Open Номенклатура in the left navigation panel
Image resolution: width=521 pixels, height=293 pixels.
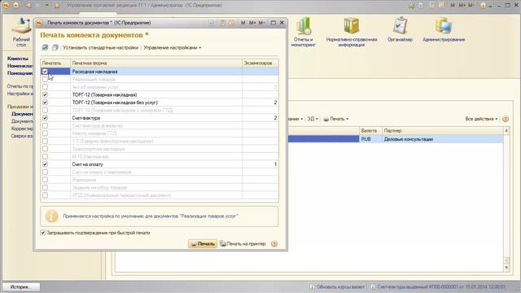(x=20, y=66)
